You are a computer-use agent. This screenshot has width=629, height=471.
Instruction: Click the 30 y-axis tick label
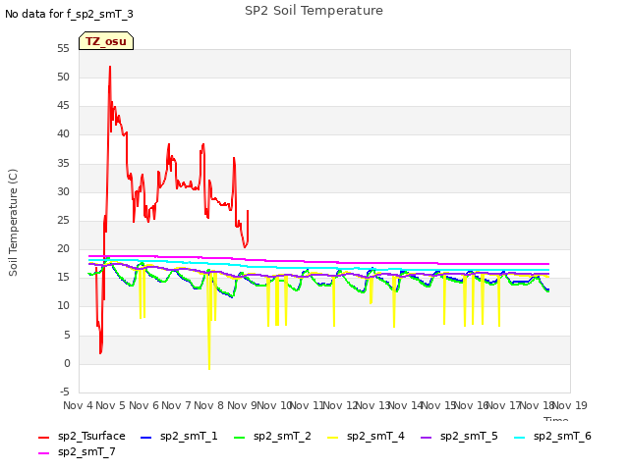pos(63,192)
